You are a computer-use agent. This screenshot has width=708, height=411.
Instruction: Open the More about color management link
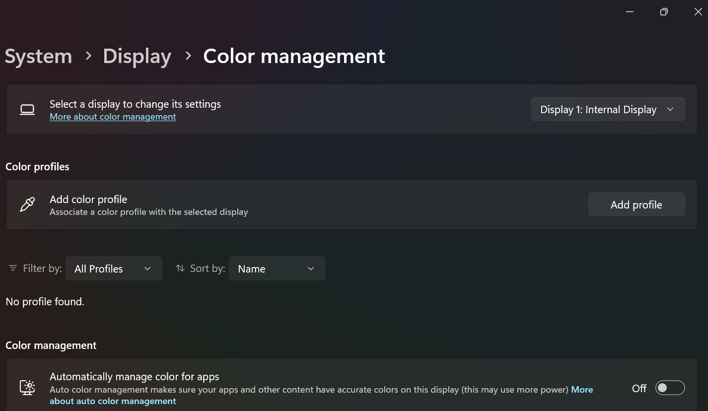(x=113, y=117)
